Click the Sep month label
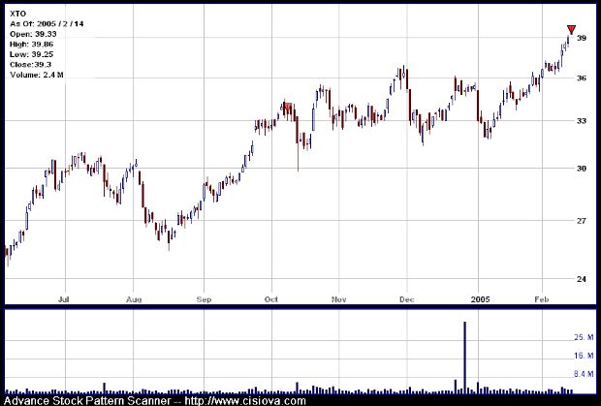This screenshot has height=406, width=601. [204, 299]
